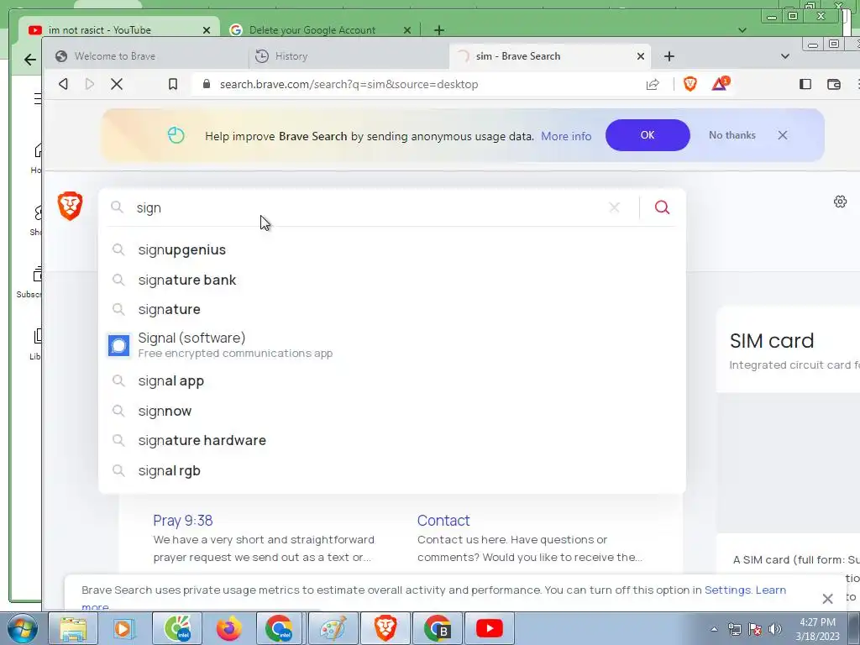Click Brave icon on taskbar
Viewport: 860px width, 645px height.
pyautogui.click(x=385, y=628)
